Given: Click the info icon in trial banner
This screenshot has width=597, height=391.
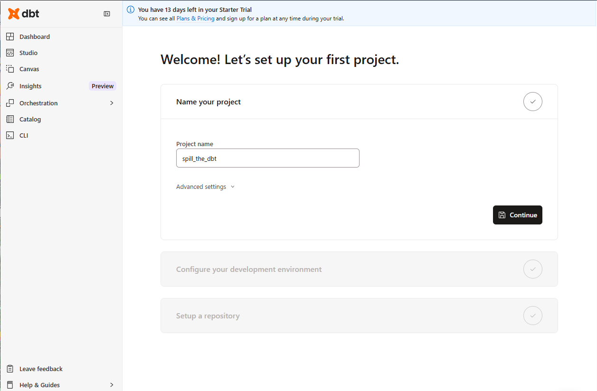Looking at the screenshot, I should (x=131, y=9).
